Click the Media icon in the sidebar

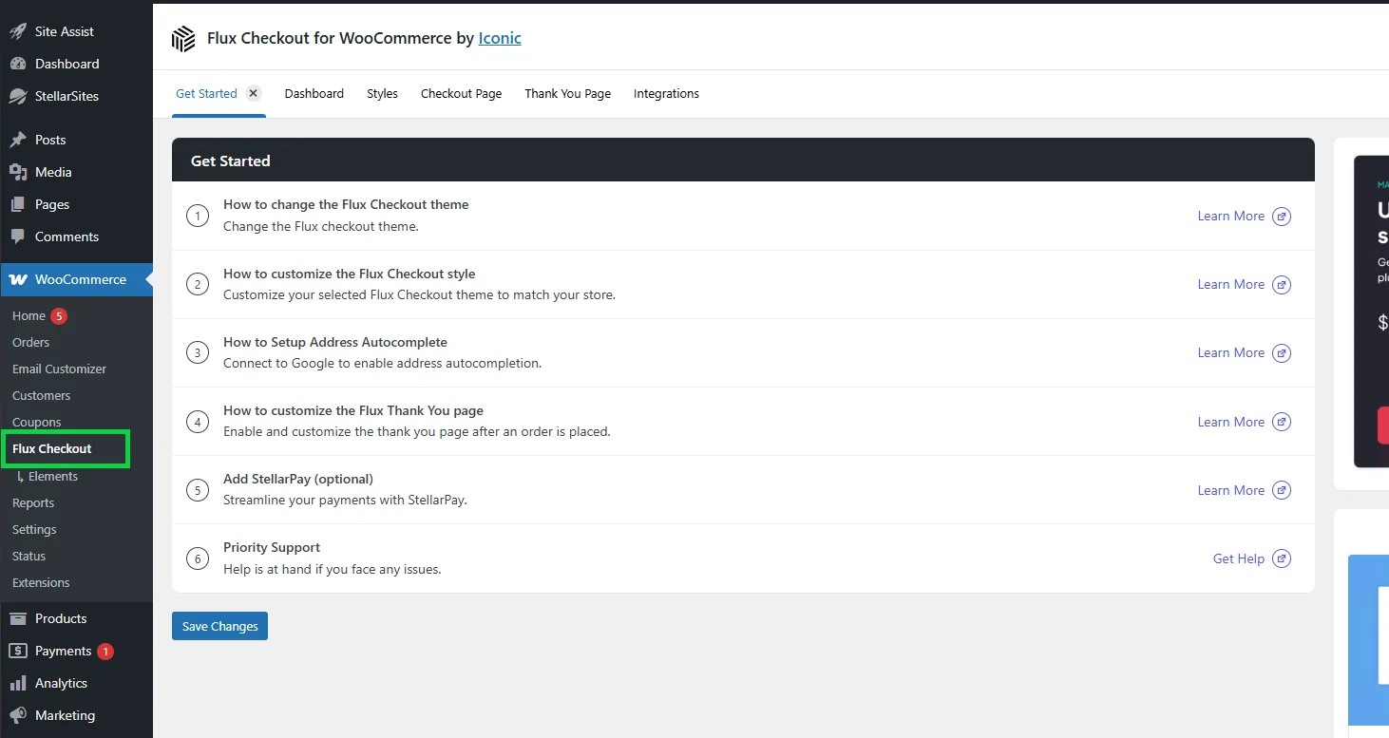(17, 172)
